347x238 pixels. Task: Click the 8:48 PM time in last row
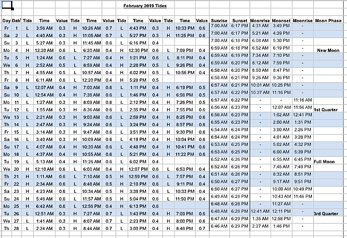tap(185, 228)
